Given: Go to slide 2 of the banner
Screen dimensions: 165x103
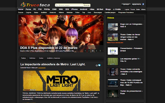Looking at the screenshot, I should [89, 51].
